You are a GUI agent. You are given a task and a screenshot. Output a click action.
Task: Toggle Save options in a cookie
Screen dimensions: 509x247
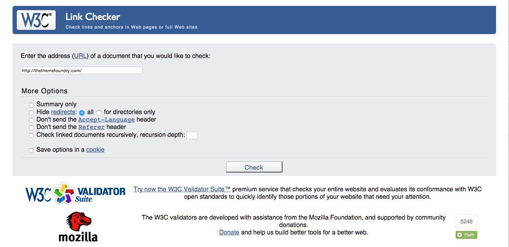(x=31, y=150)
